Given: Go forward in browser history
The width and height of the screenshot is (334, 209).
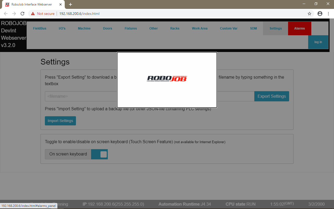Looking at the screenshot, I should (14, 14).
